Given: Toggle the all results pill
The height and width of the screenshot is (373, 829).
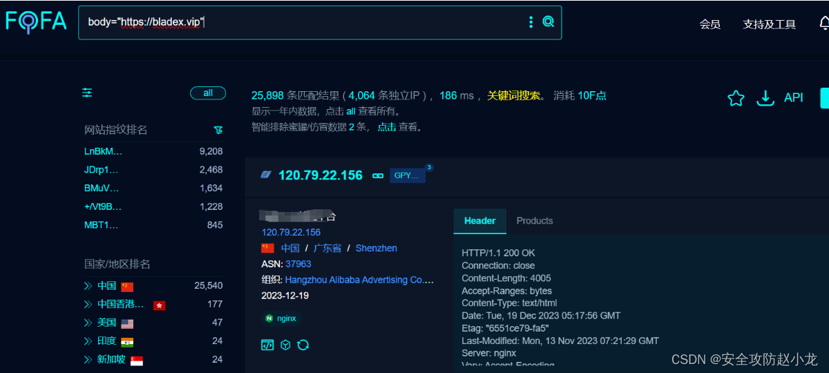Looking at the screenshot, I should 208,93.
